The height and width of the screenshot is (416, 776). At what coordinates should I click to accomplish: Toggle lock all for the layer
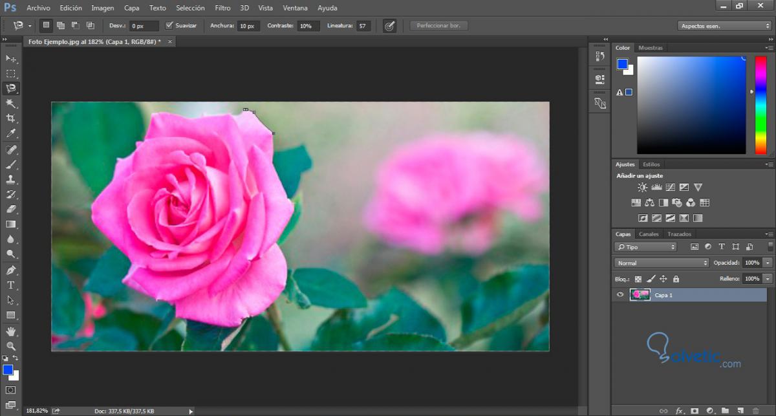[676, 279]
